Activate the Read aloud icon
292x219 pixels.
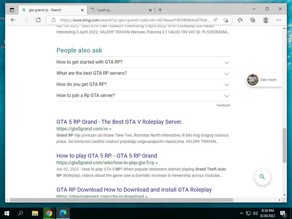pyautogui.click(x=216, y=20)
